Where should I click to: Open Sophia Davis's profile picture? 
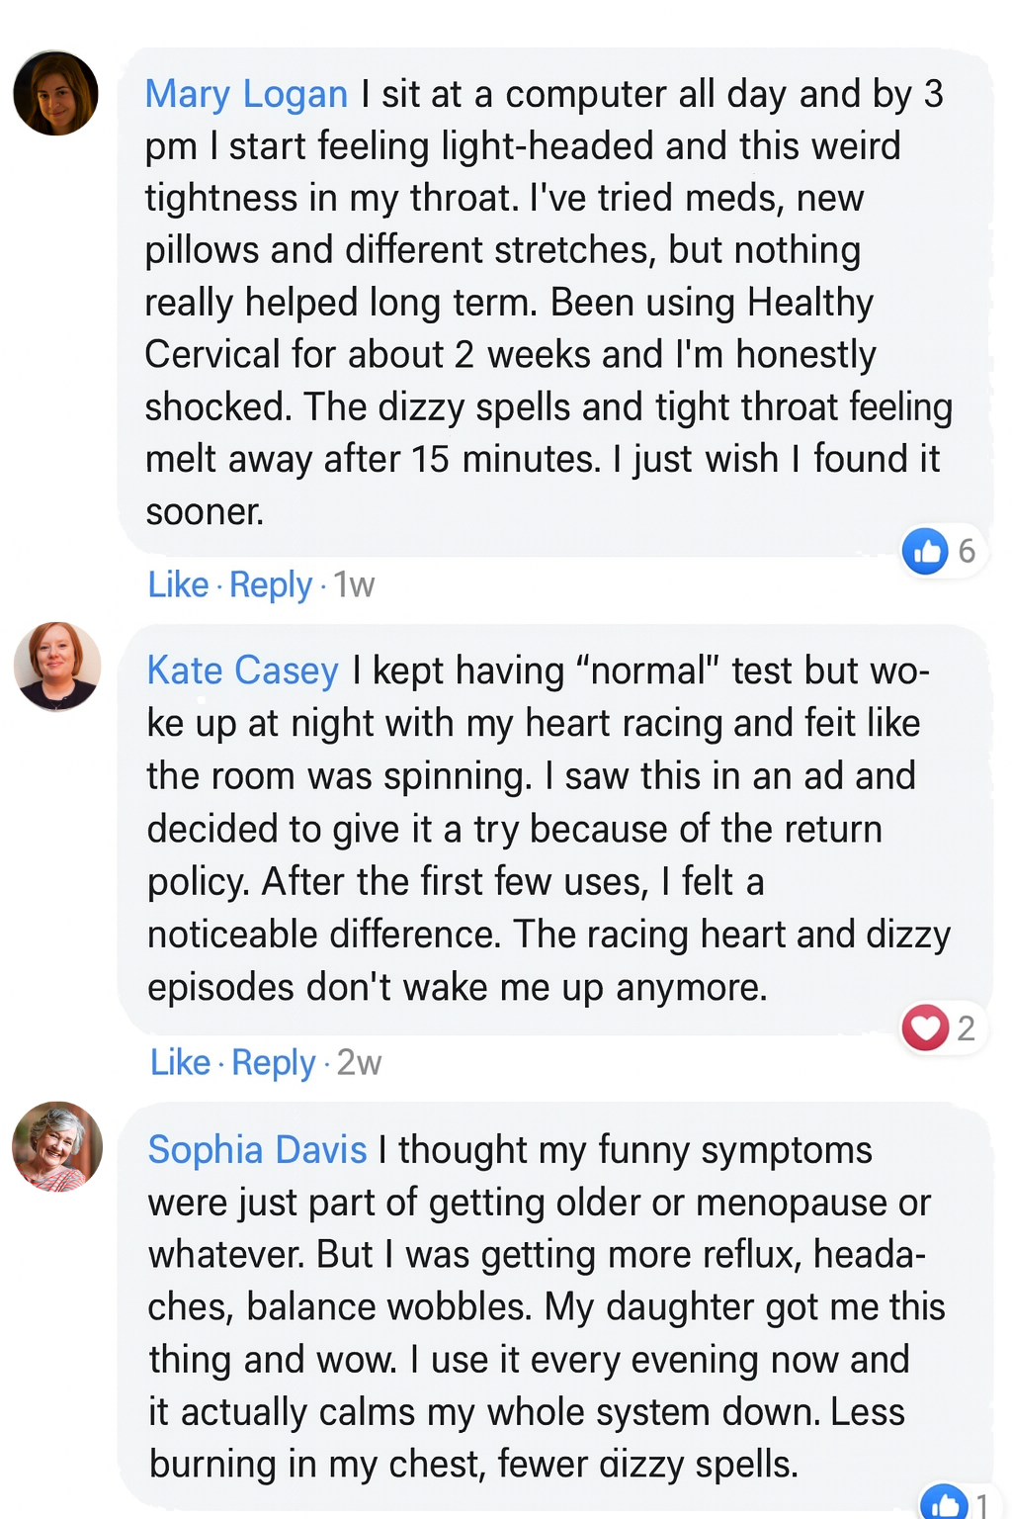pos(57,1146)
